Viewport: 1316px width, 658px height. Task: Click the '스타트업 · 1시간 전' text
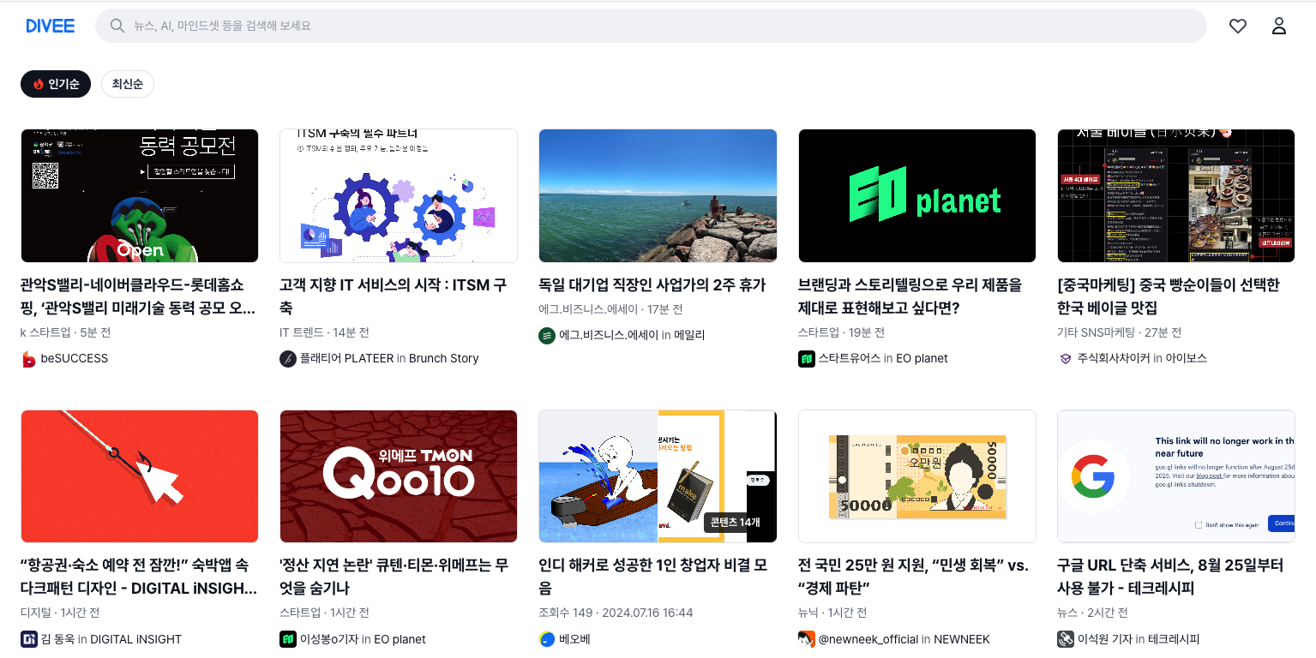pyautogui.click(x=324, y=613)
